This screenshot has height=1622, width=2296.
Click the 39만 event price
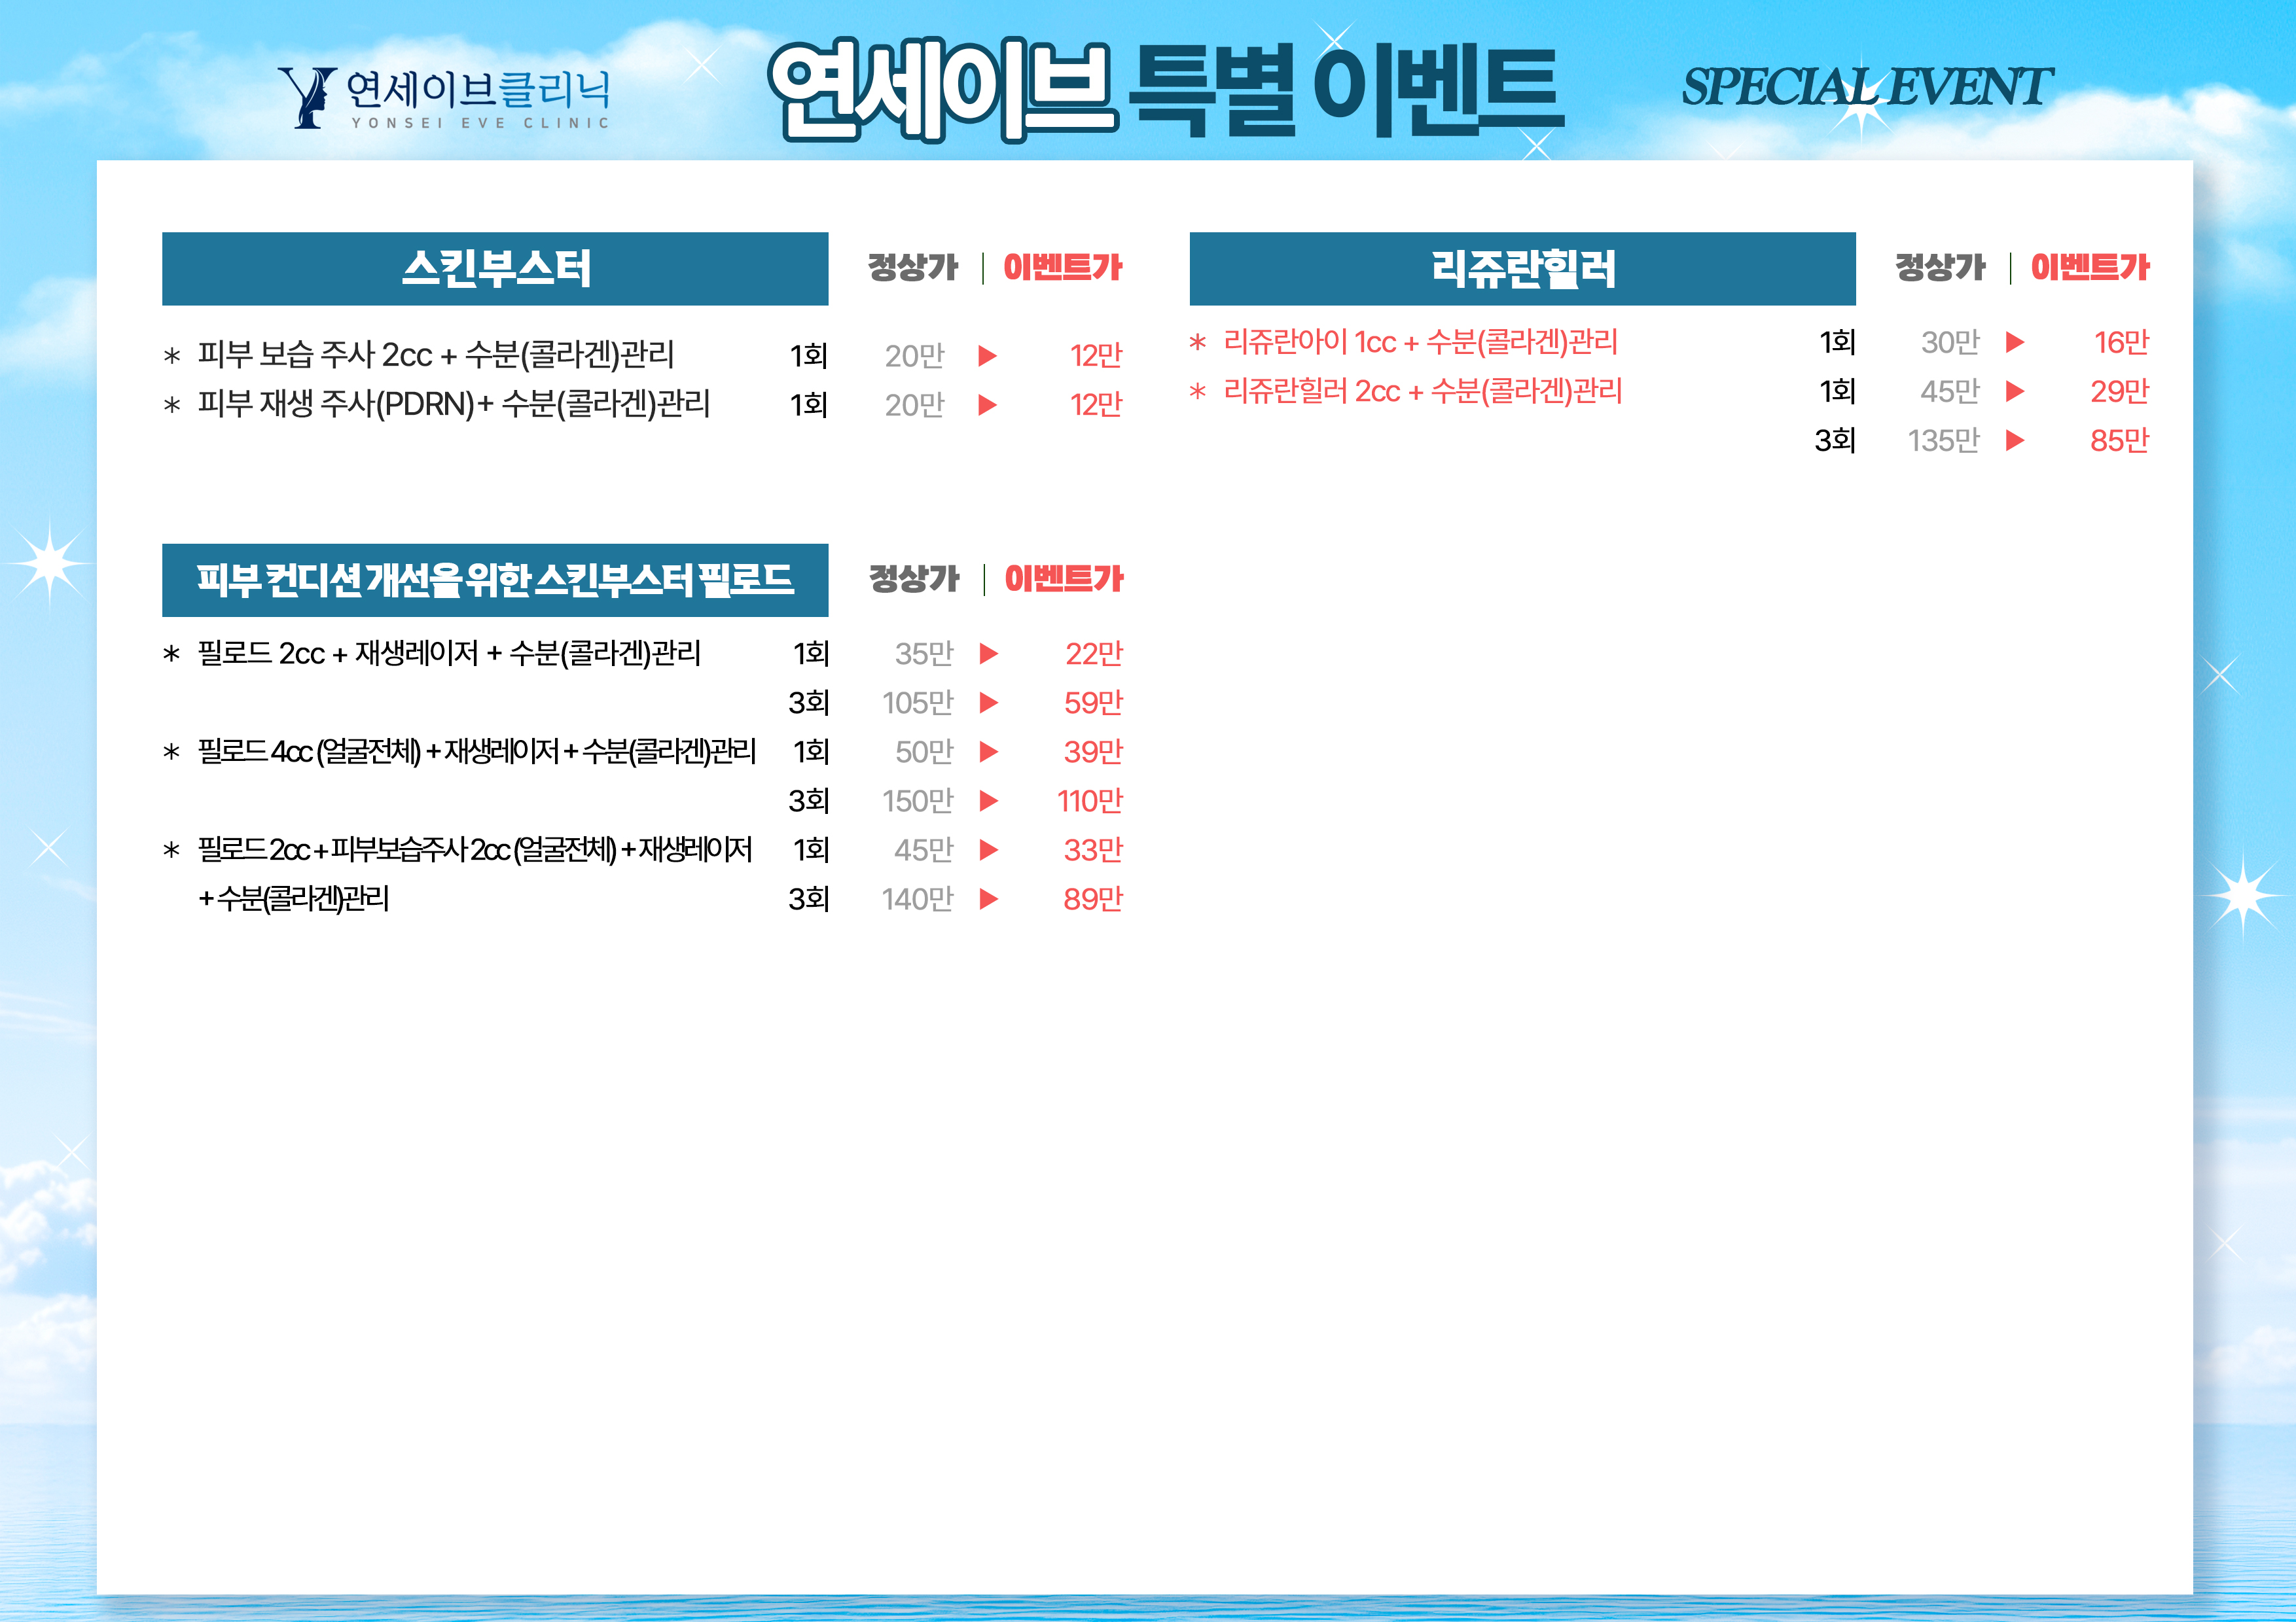[1093, 752]
